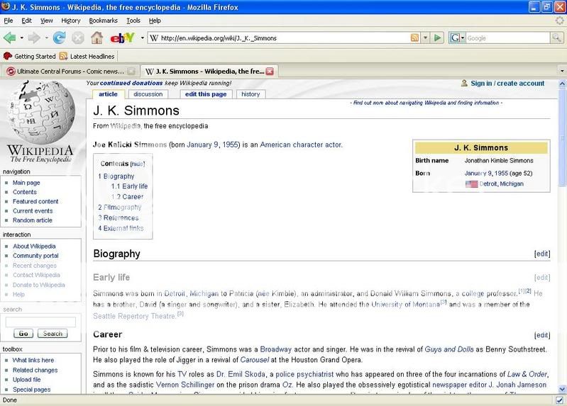
Task: Open the Upload file link
Action: click(27, 380)
